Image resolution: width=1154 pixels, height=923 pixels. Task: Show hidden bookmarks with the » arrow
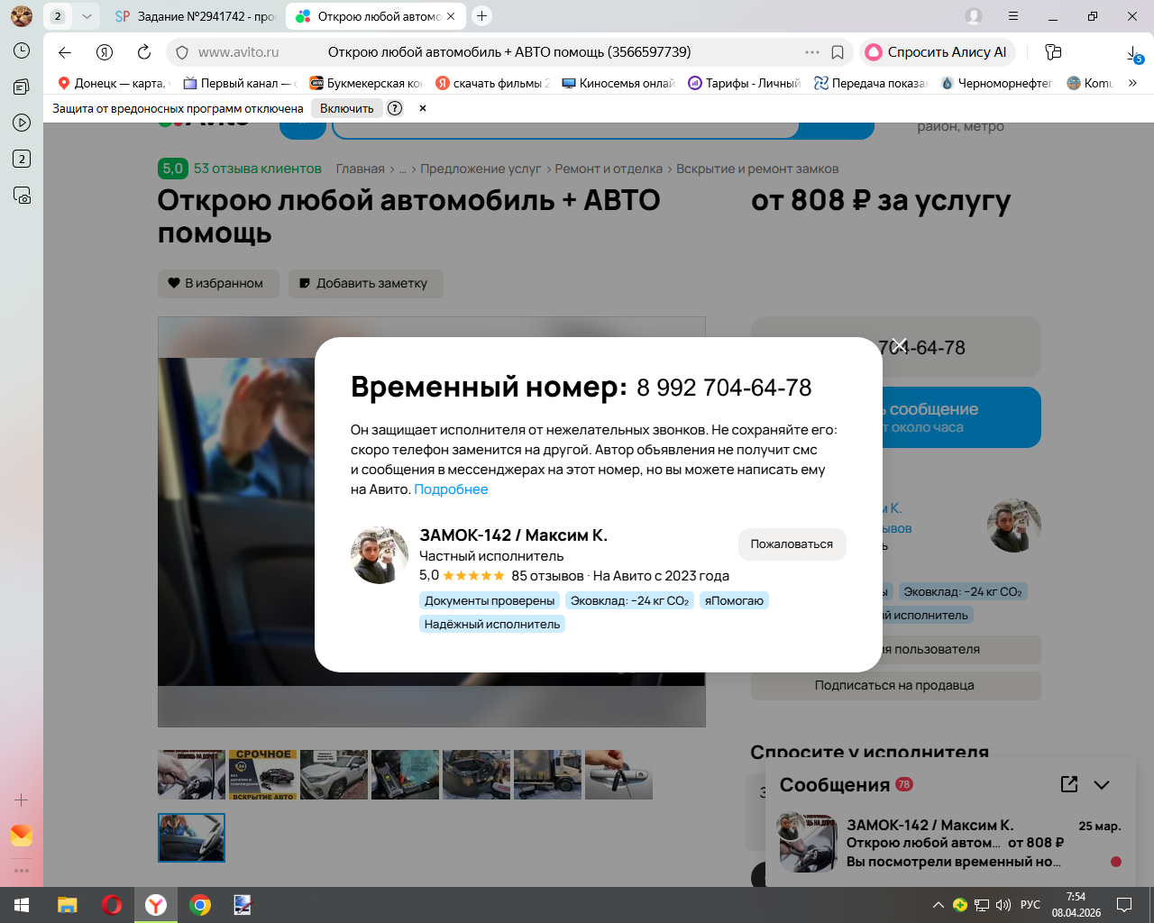(x=1132, y=83)
